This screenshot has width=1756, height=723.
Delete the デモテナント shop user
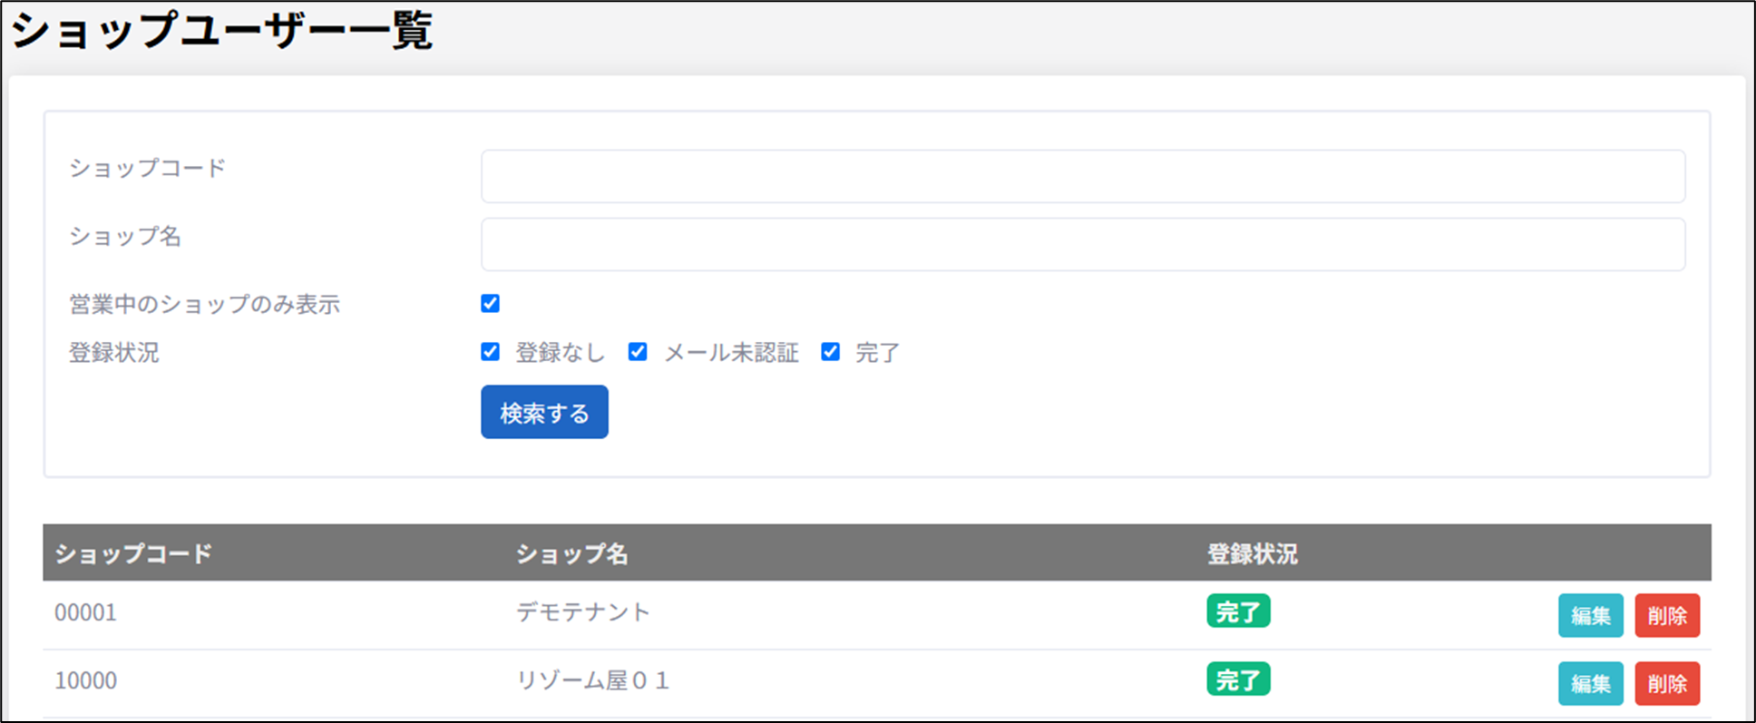tap(1666, 616)
